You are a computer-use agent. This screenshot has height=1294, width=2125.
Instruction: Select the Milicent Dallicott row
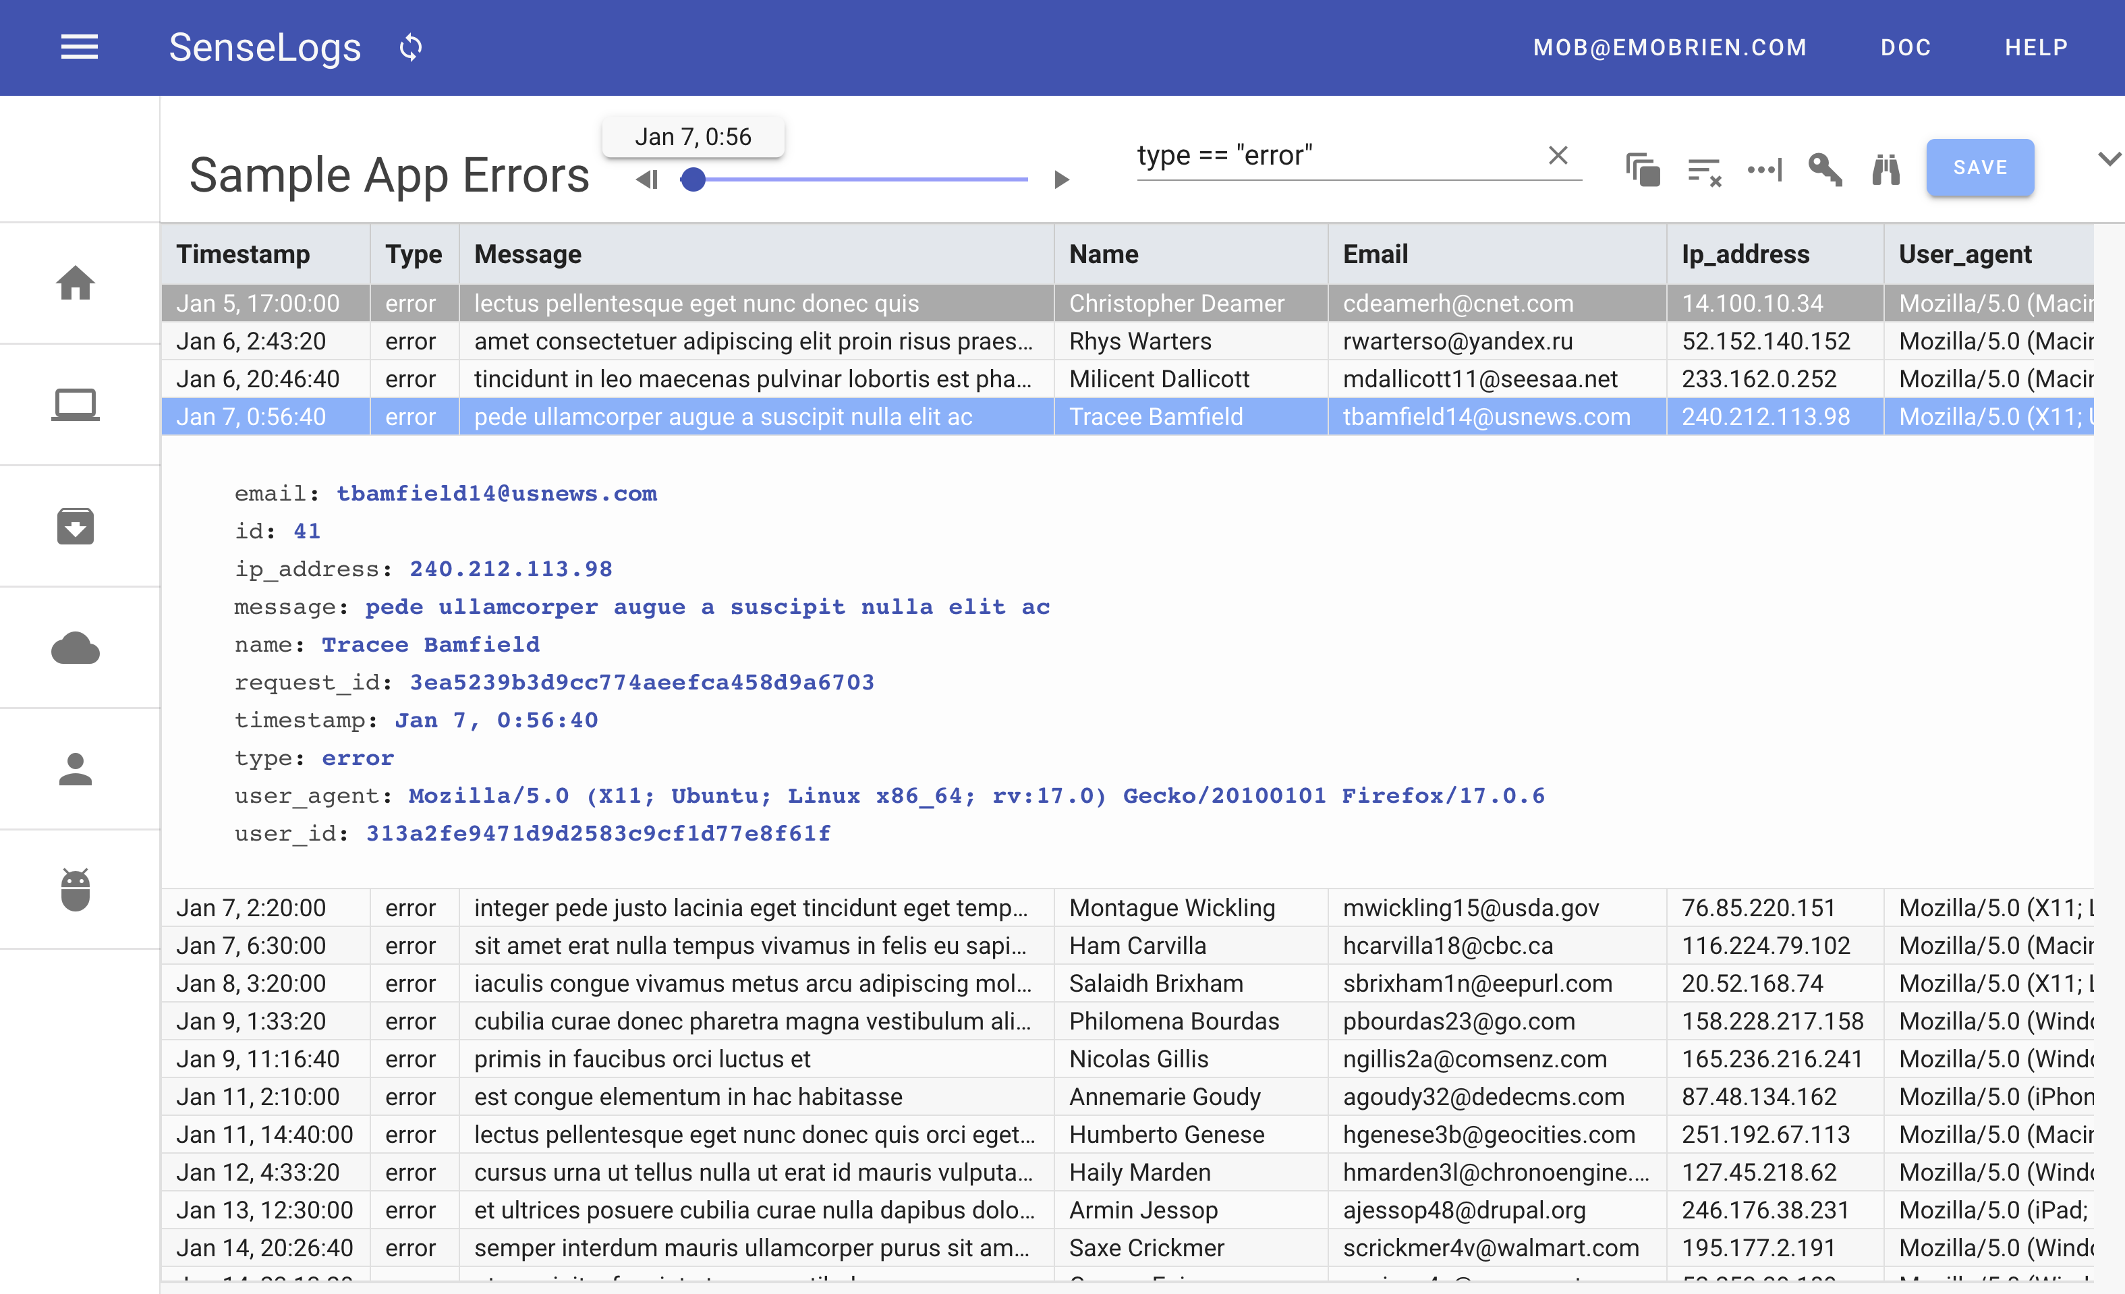1127,378
